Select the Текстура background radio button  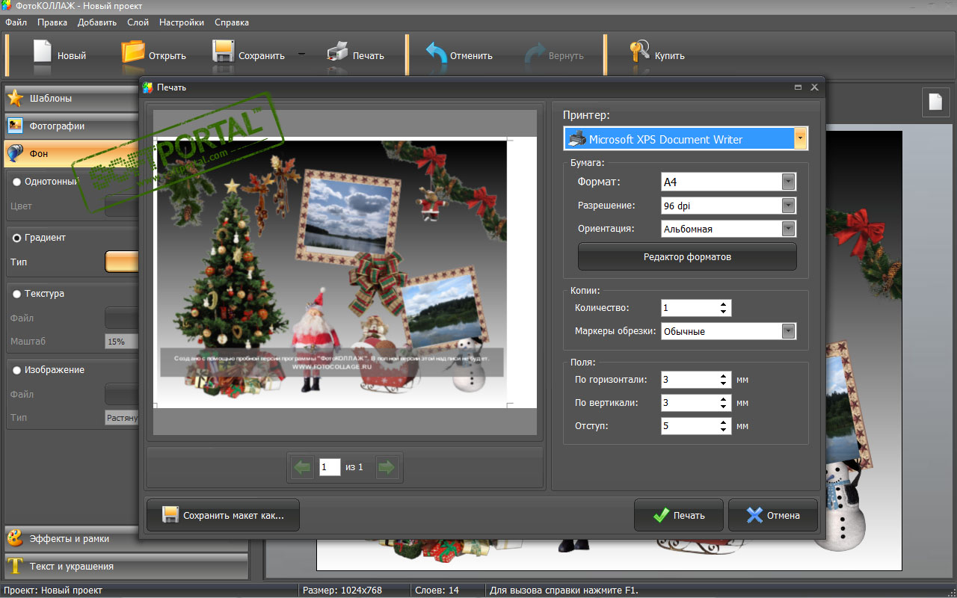(x=16, y=294)
